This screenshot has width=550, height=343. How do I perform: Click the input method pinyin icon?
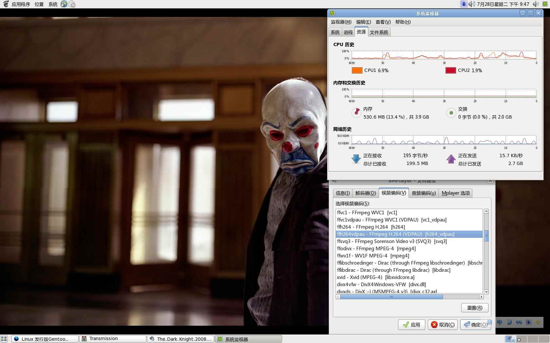[x=489, y=322]
